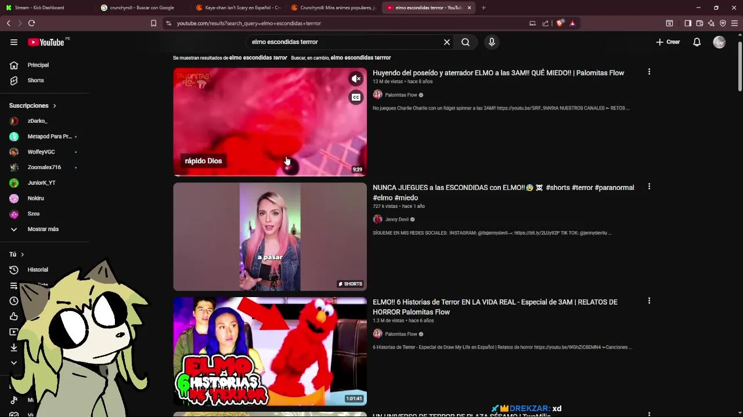
Task: Unmute the preview with the speaker icon
Action: click(356, 79)
